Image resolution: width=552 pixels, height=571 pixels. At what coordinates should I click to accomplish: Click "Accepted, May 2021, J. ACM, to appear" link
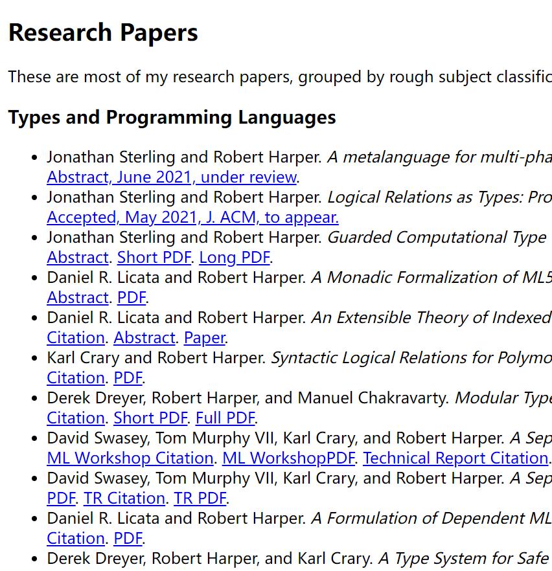click(x=192, y=218)
